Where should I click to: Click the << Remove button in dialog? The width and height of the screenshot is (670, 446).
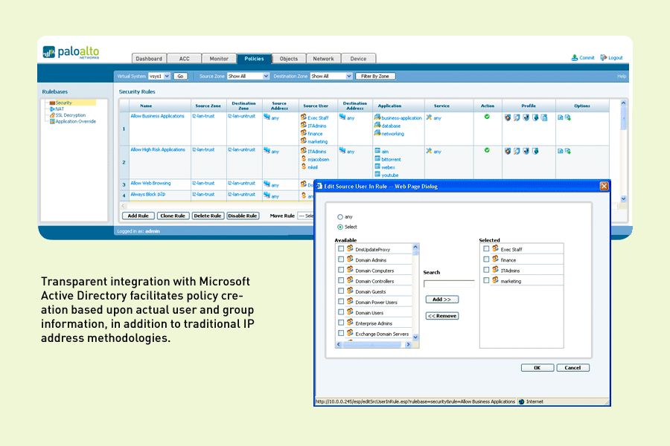(441, 316)
